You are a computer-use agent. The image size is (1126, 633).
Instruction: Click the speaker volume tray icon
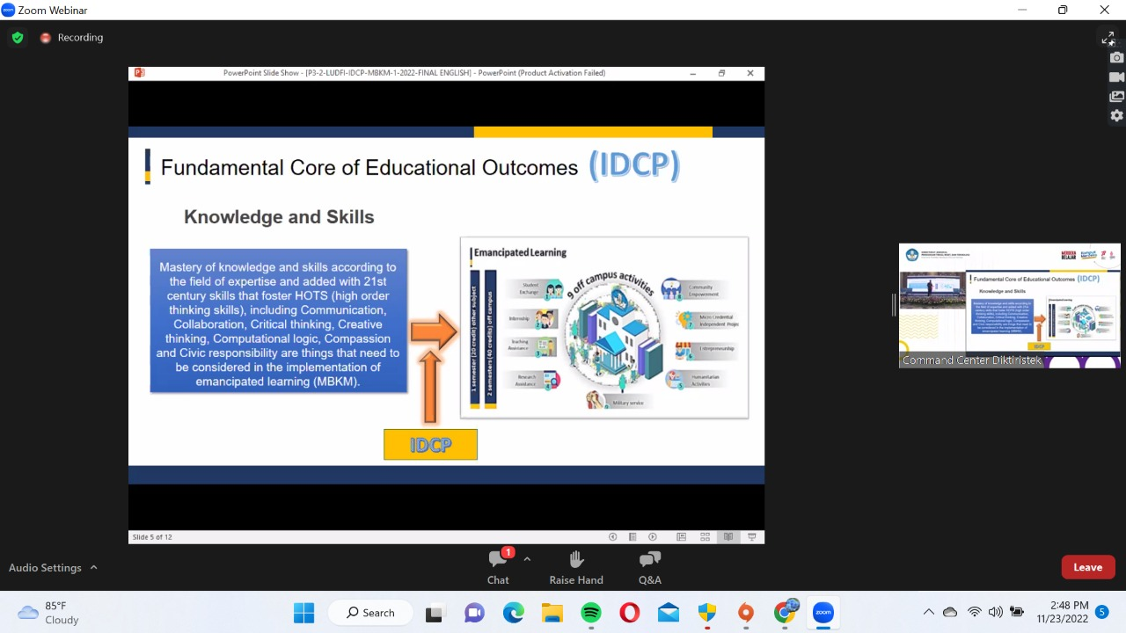pos(995,613)
